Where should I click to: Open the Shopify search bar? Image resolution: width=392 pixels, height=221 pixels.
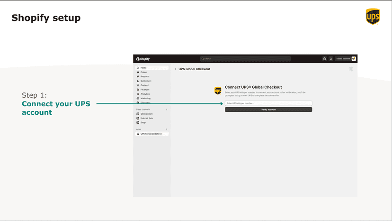coord(245,59)
